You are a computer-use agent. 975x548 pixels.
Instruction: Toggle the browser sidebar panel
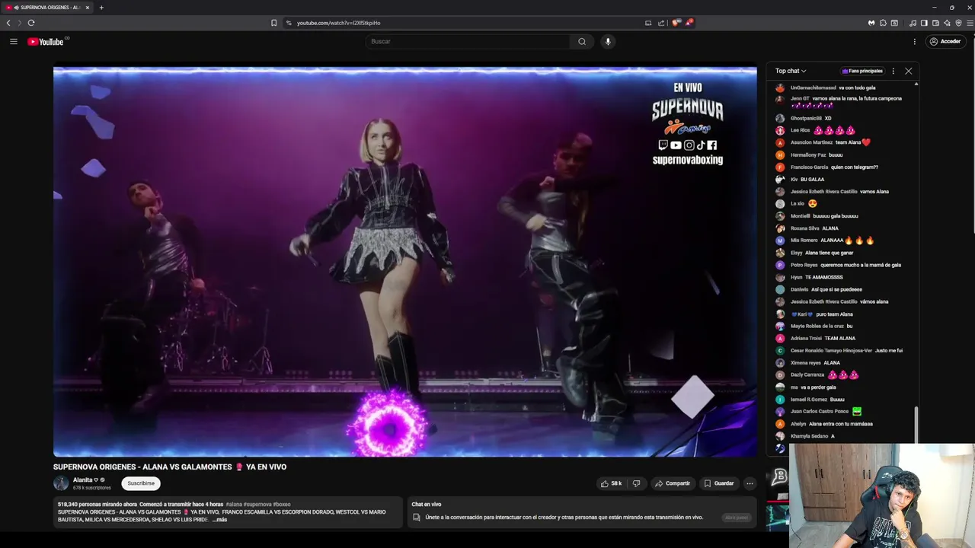pyautogui.click(x=924, y=23)
